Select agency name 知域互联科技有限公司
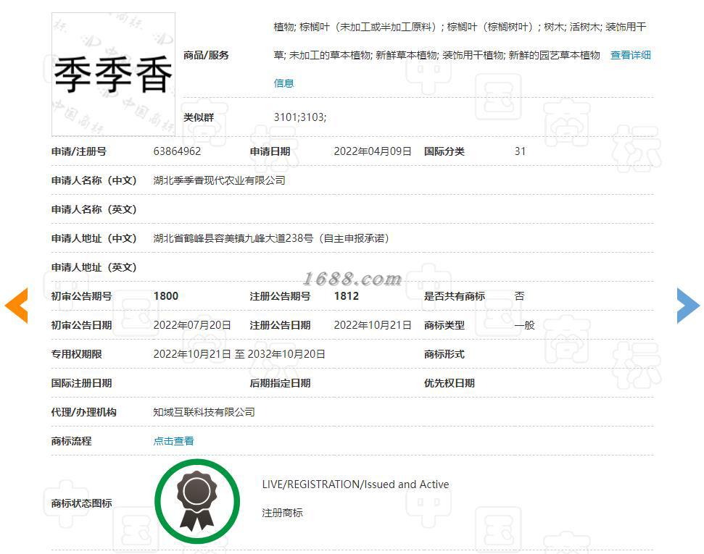Image resolution: width=704 pixels, height=554 pixels. click(204, 412)
